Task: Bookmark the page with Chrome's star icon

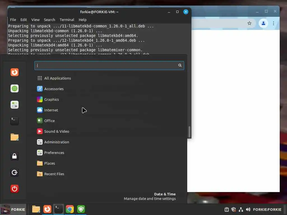Action: click(x=249, y=23)
